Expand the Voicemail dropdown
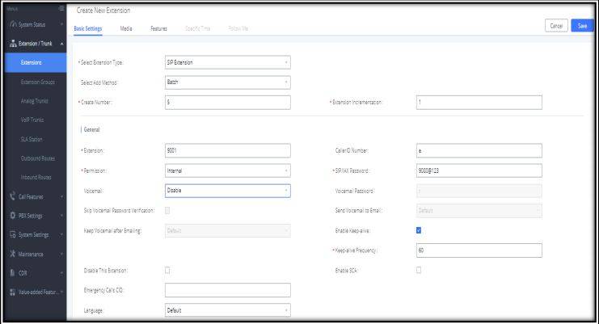Screen dimensions: 599x324 (x=226, y=191)
